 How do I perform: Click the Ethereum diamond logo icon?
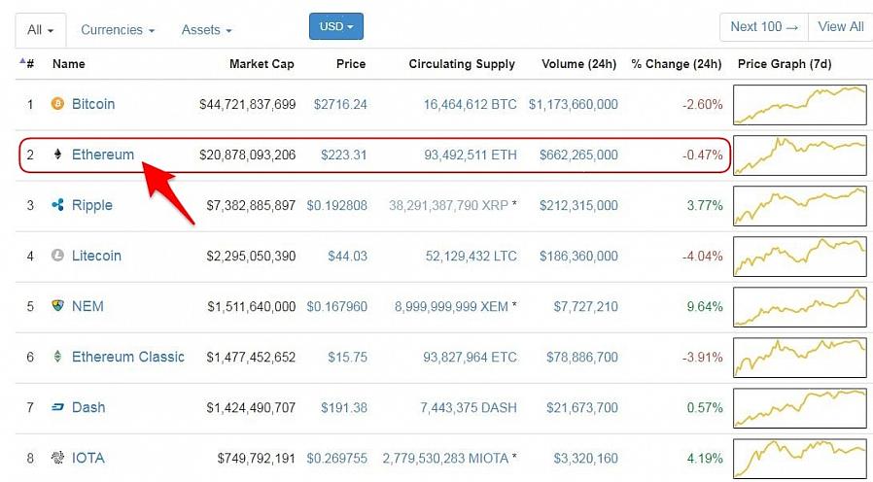pos(57,155)
